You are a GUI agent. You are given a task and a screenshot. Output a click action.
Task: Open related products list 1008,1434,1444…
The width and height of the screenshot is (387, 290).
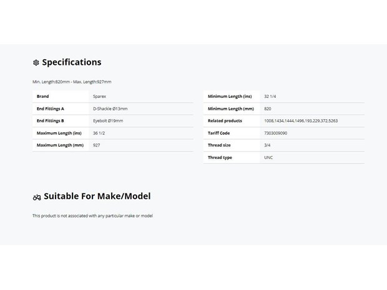[301, 121]
